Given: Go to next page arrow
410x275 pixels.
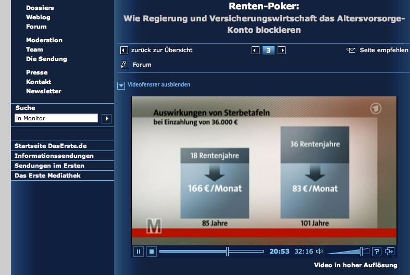Looking at the screenshot, I should pos(282,50).
